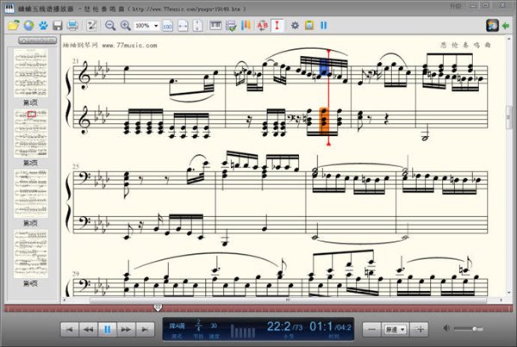Pause playback using the transport pause button
The height and width of the screenshot is (347, 517).
pos(108,329)
